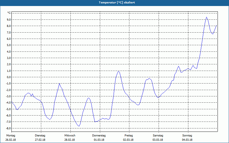Click the date 02.03.18
Image resolution: width=229 pixels, height=143 pixels.
click(x=128, y=140)
